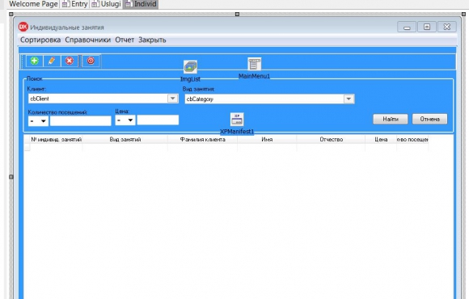The image size is (469, 299).
Task: Click the Отмена button
Action: click(430, 119)
